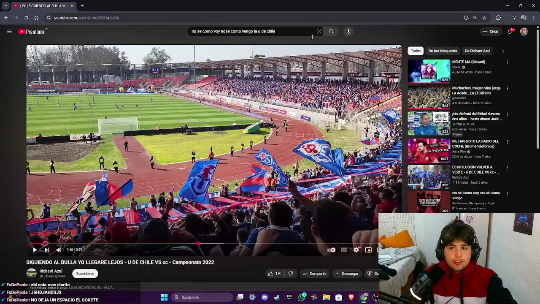Screen dimensions: 540x304
Task: Reload the page
Action: (x=26, y=18)
